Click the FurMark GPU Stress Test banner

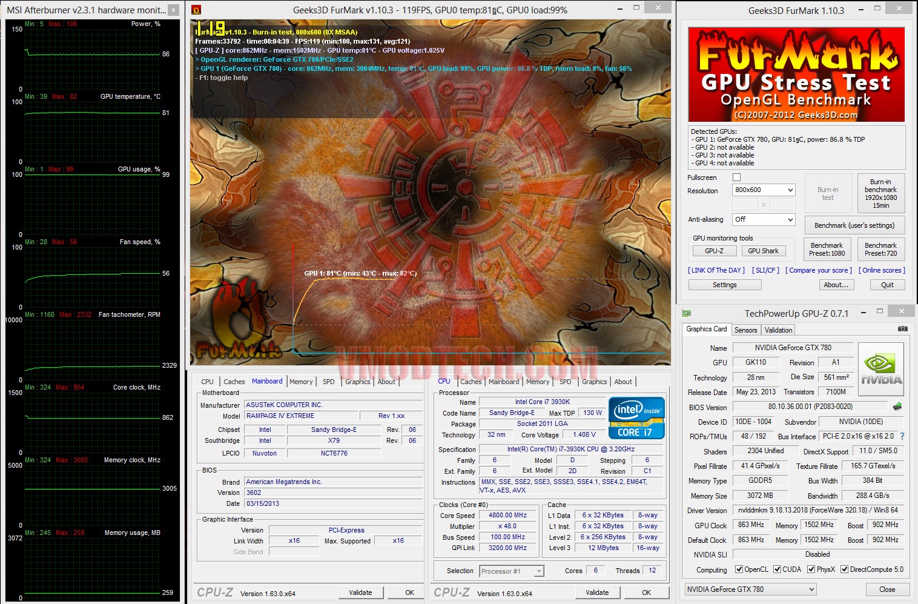tap(796, 75)
